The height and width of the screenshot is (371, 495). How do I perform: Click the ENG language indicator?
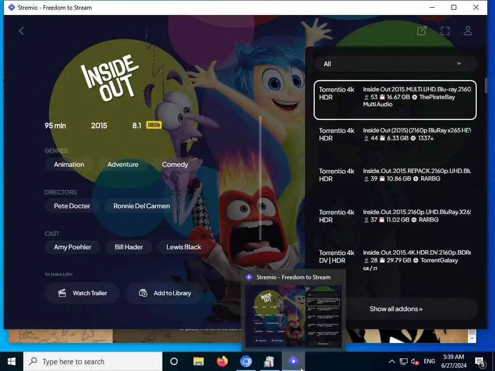pyautogui.click(x=429, y=361)
